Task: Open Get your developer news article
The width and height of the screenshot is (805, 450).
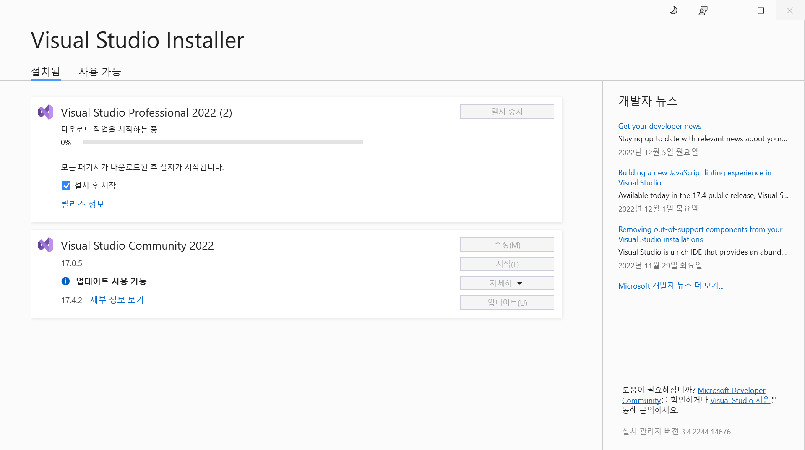Action: coord(659,126)
